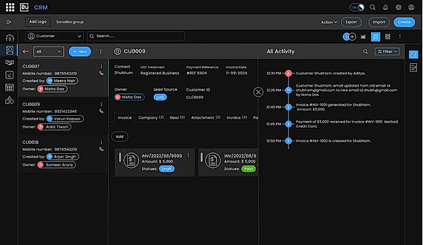Open INV/2022/08/9999 invoice document icon

pos(131,160)
